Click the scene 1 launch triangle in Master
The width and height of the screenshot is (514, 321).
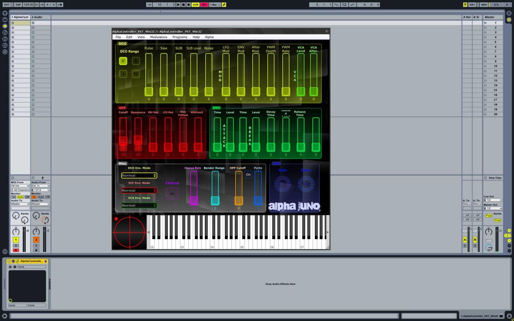point(485,23)
